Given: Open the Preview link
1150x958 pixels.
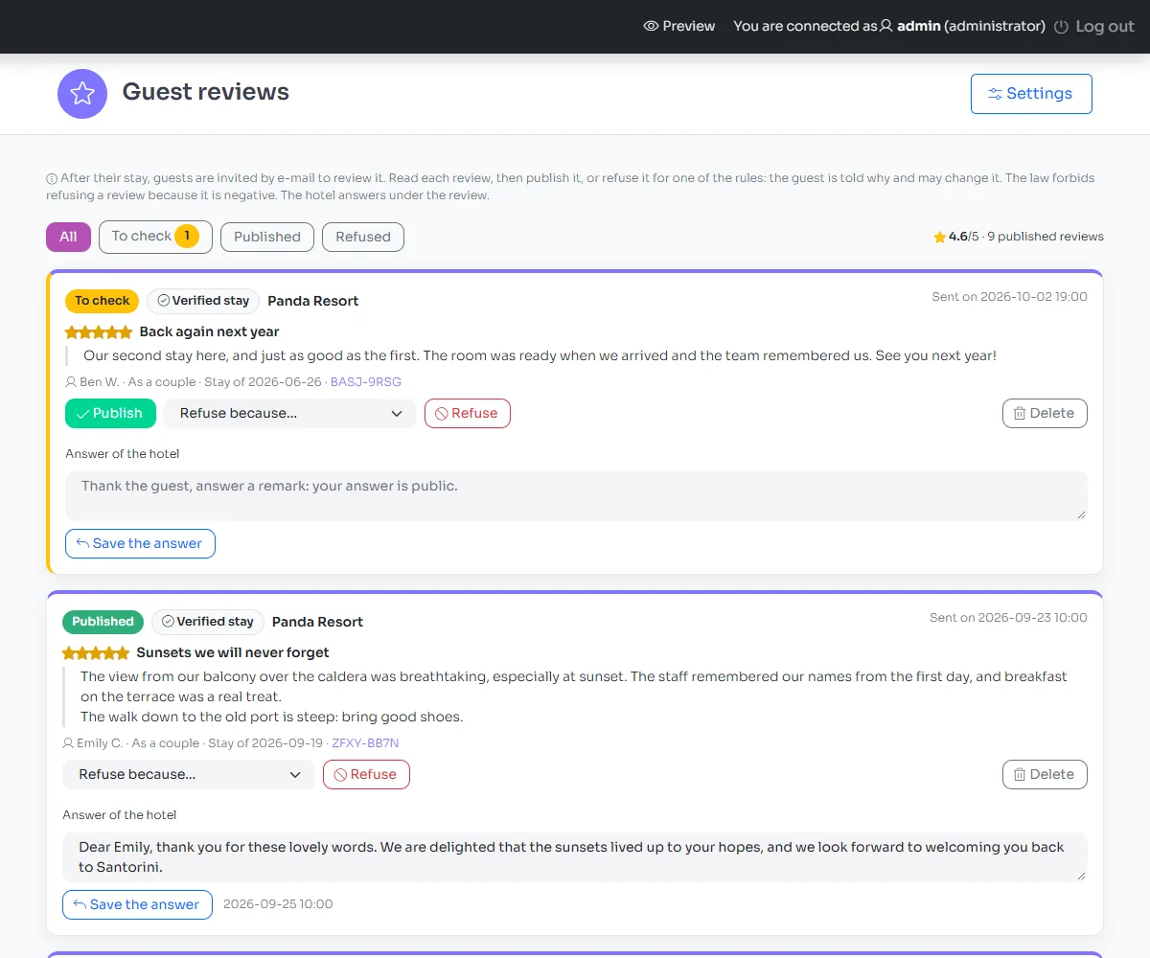Looking at the screenshot, I should [679, 26].
